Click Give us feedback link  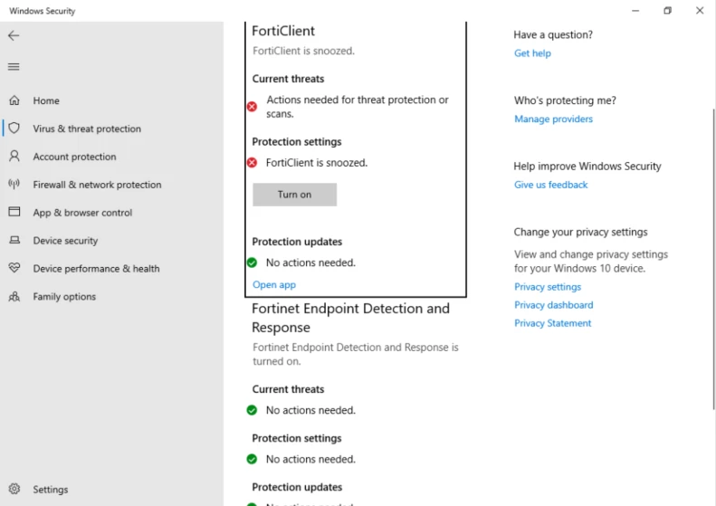coord(550,185)
